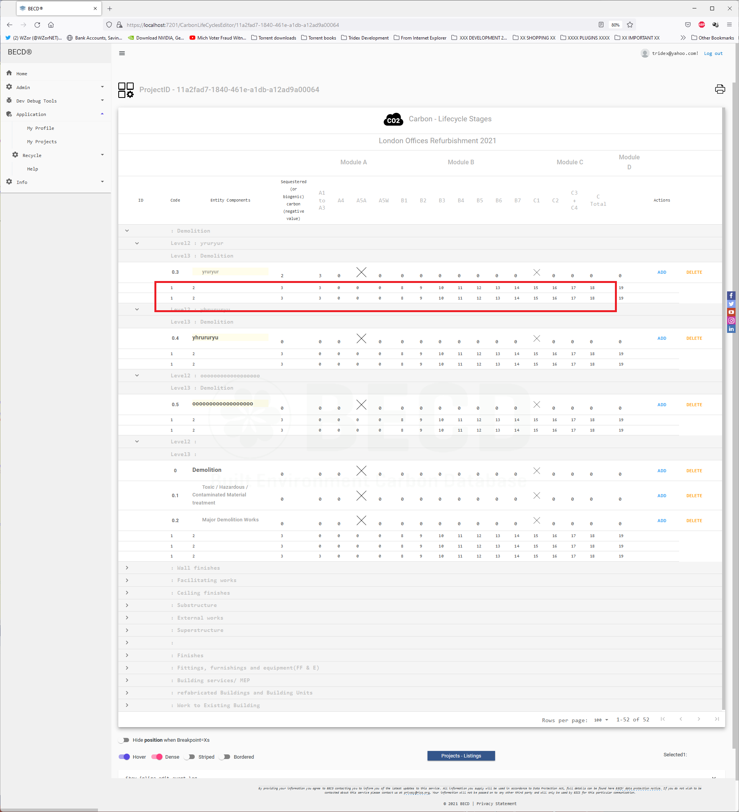
Task: Click Projects - Listings button
Action: [461, 756]
